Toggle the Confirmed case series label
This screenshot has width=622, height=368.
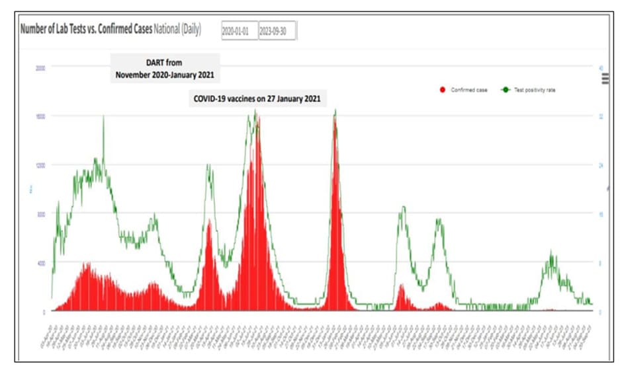point(469,90)
